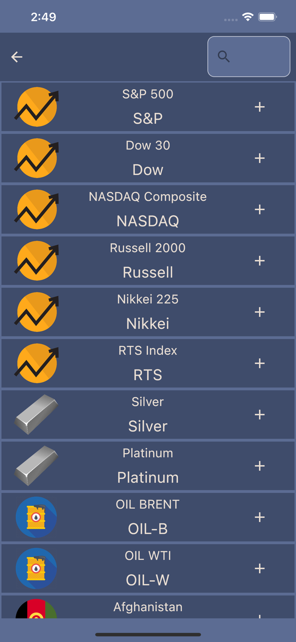Select the Silver bar icon
296x642 pixels.
tap(36, 414)
